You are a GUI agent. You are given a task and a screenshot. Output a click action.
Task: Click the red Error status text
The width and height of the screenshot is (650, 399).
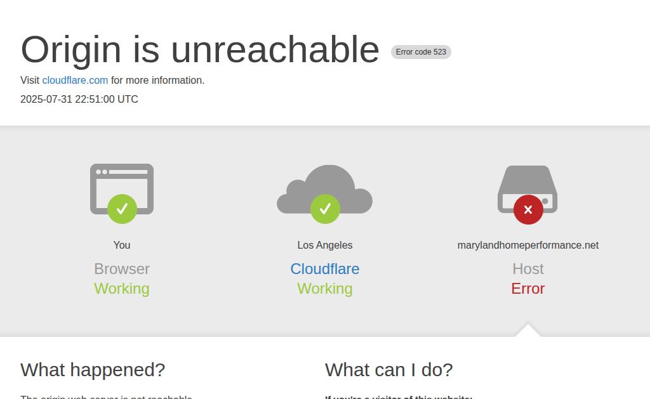[527, 289]
